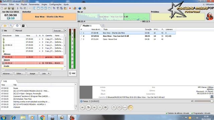214x120 pixels.
Task: Select playlist row Ciara - Never Ever
Action: tap(128, 39)
